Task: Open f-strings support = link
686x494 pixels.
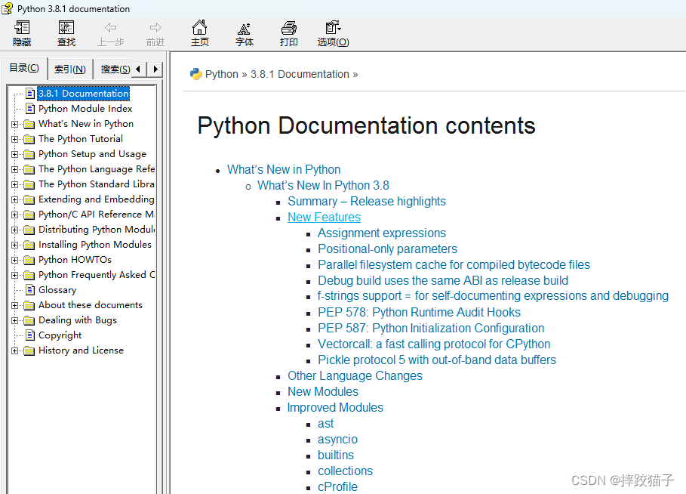Action: coord(493,296)
